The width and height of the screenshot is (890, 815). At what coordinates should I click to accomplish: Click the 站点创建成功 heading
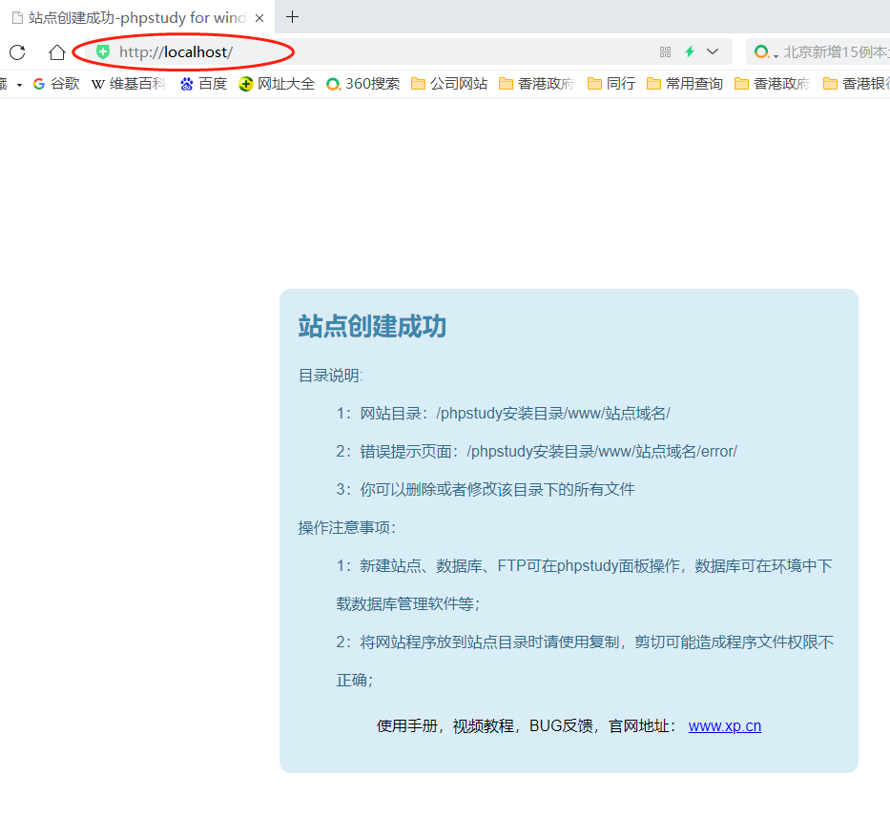[372, 326]
